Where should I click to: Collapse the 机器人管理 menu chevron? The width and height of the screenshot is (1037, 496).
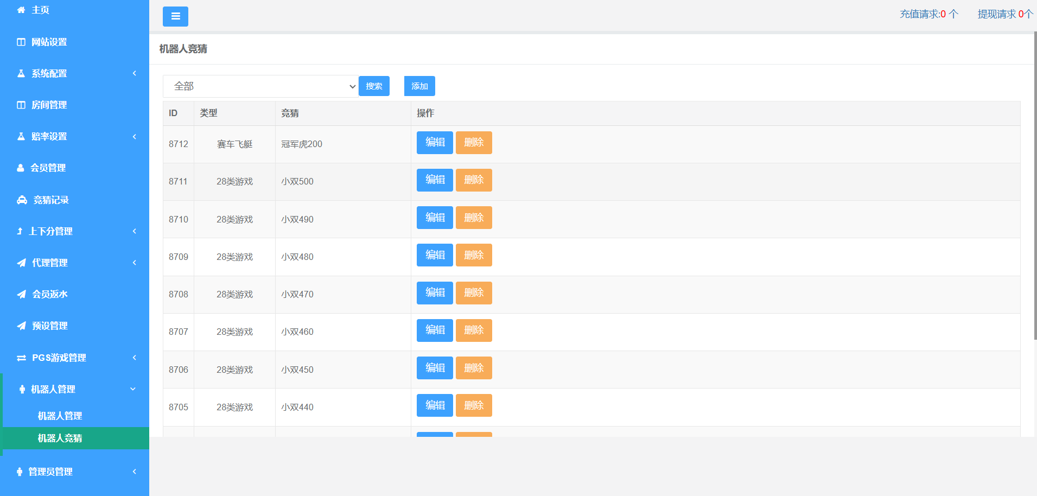coord(133,389)
